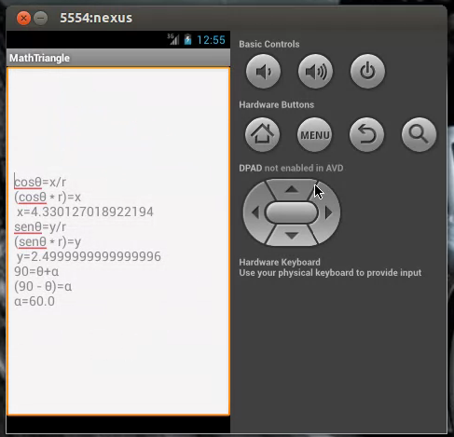Viewport: 454px width, 437px height.
Task: Click the DPAD down arrow
Action: pyautogui.click(x=291, y=236)
